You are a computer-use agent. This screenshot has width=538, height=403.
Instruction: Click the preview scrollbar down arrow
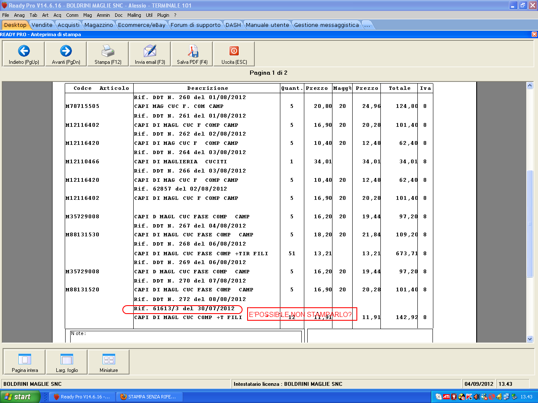click(530, 339)
